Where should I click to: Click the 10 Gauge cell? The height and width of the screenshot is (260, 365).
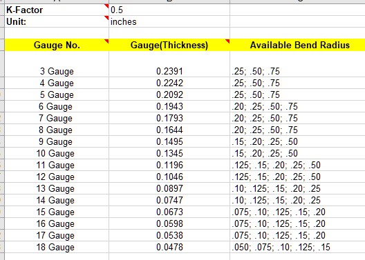(x=57, y=153)
